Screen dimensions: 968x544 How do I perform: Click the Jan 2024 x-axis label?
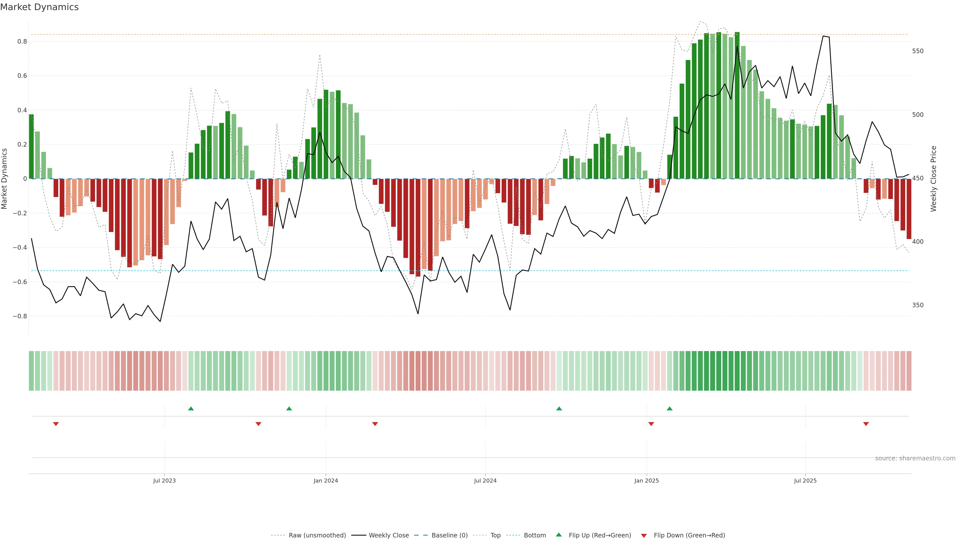coord(326,481)
